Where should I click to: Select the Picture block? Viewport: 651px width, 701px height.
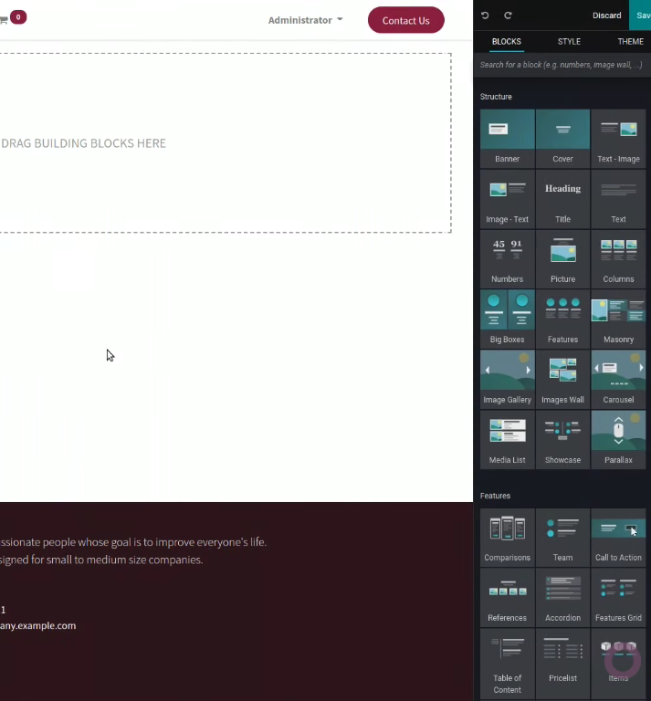tap(562, 259)
